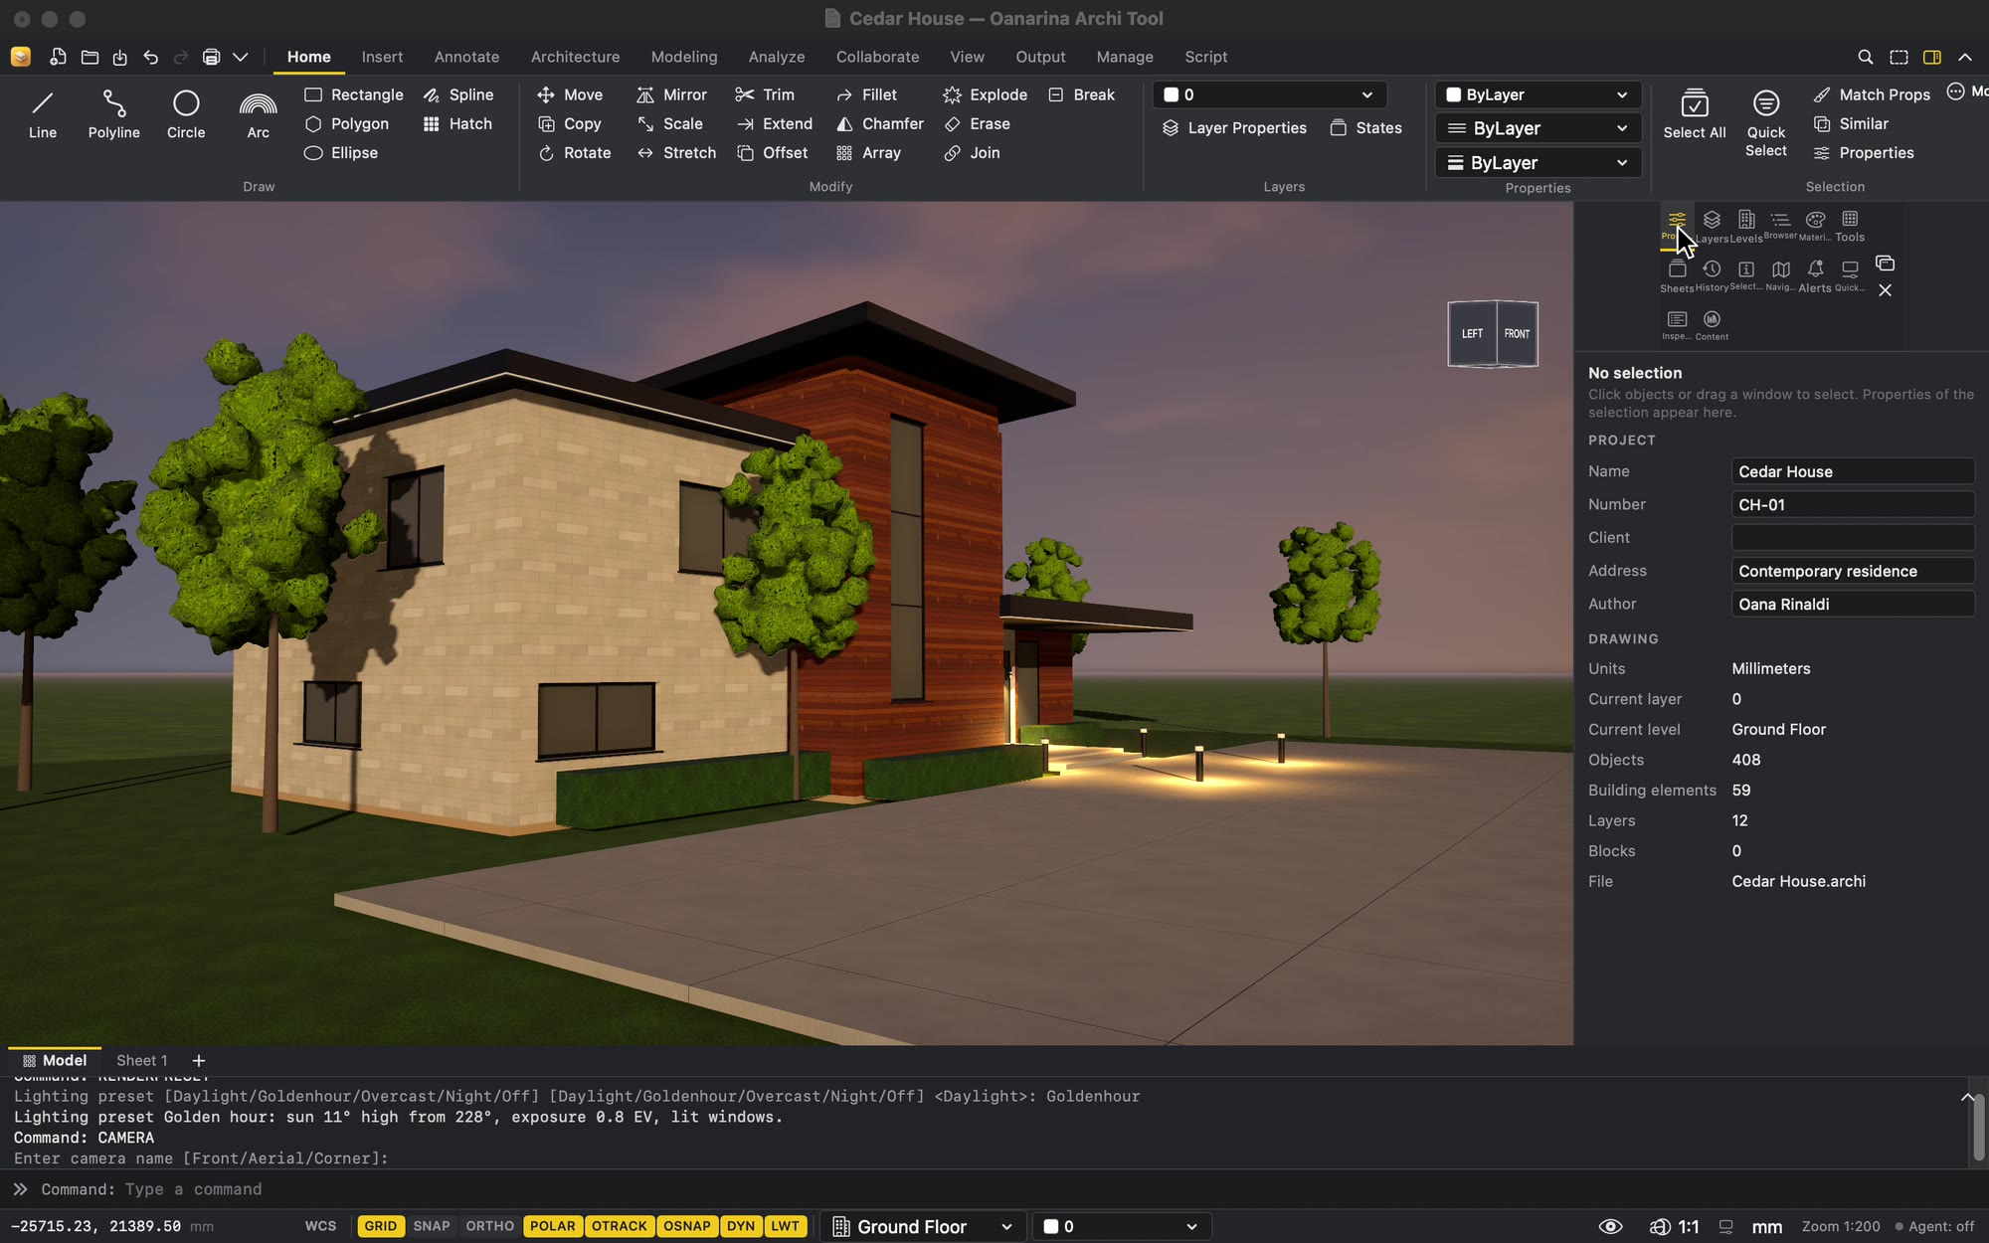Toggle GRID in the status bar
Image resolution: width=1989 pixels, height=1243 pixels.
coord(380,1226)
